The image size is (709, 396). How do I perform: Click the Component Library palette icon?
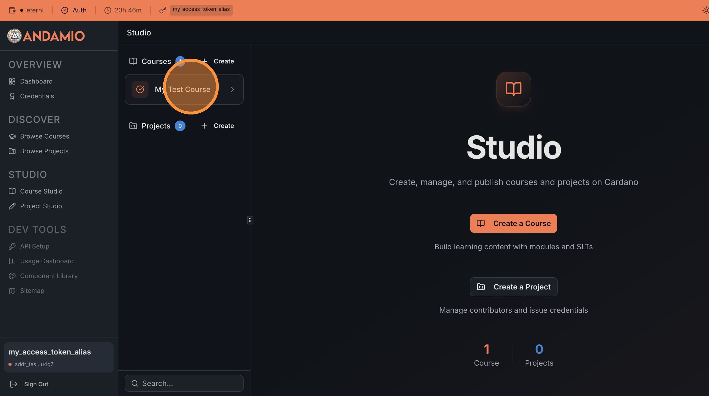point(12,276)
